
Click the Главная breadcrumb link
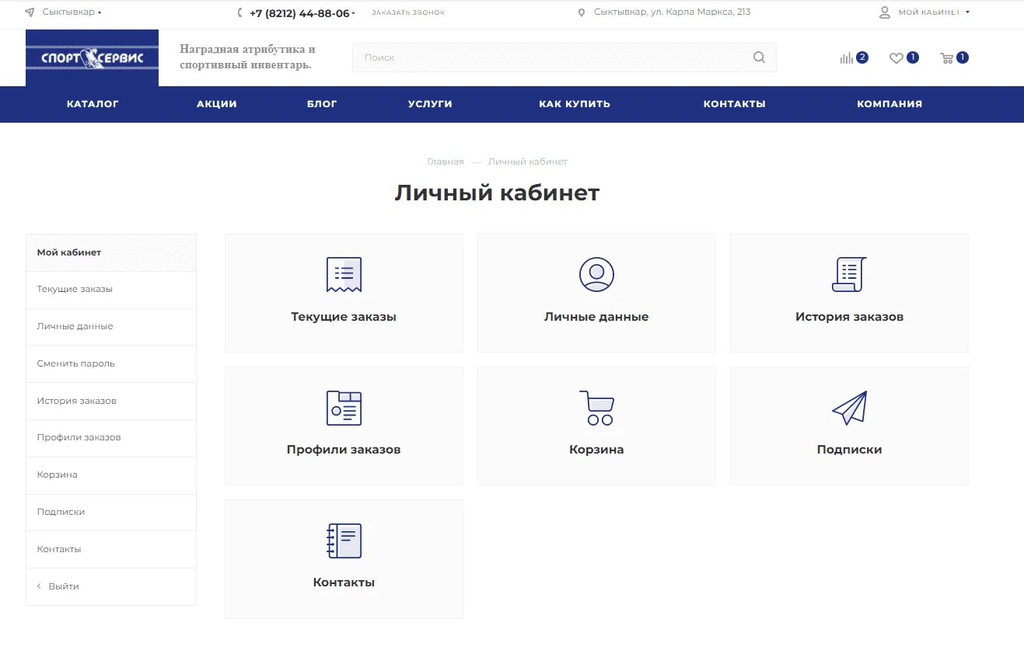[x=446, y=162]
